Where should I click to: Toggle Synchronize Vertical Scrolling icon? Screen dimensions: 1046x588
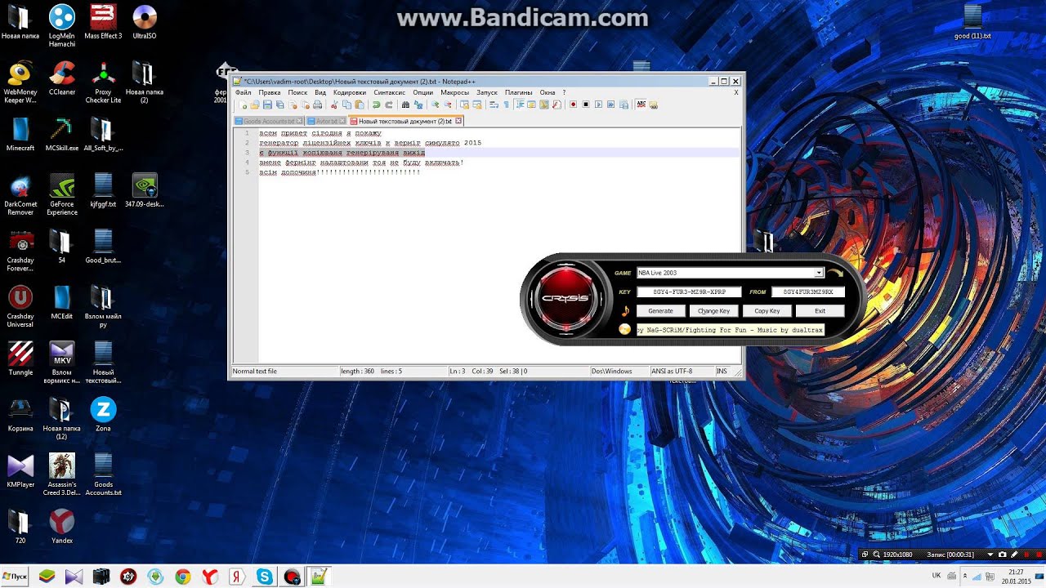tap(465, 105)
